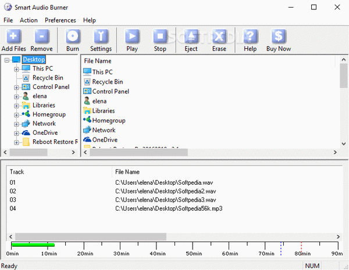Click NUM indicator in status bar

pos(312,266)
